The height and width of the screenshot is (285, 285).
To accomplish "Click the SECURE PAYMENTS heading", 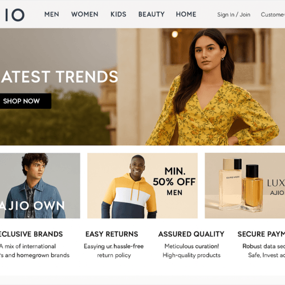I will 261,234.
